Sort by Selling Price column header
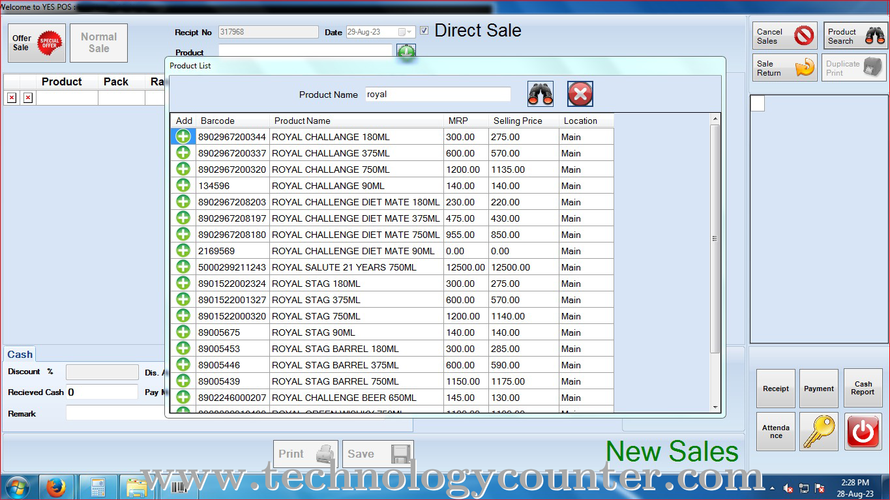 [x=524, y=121]
